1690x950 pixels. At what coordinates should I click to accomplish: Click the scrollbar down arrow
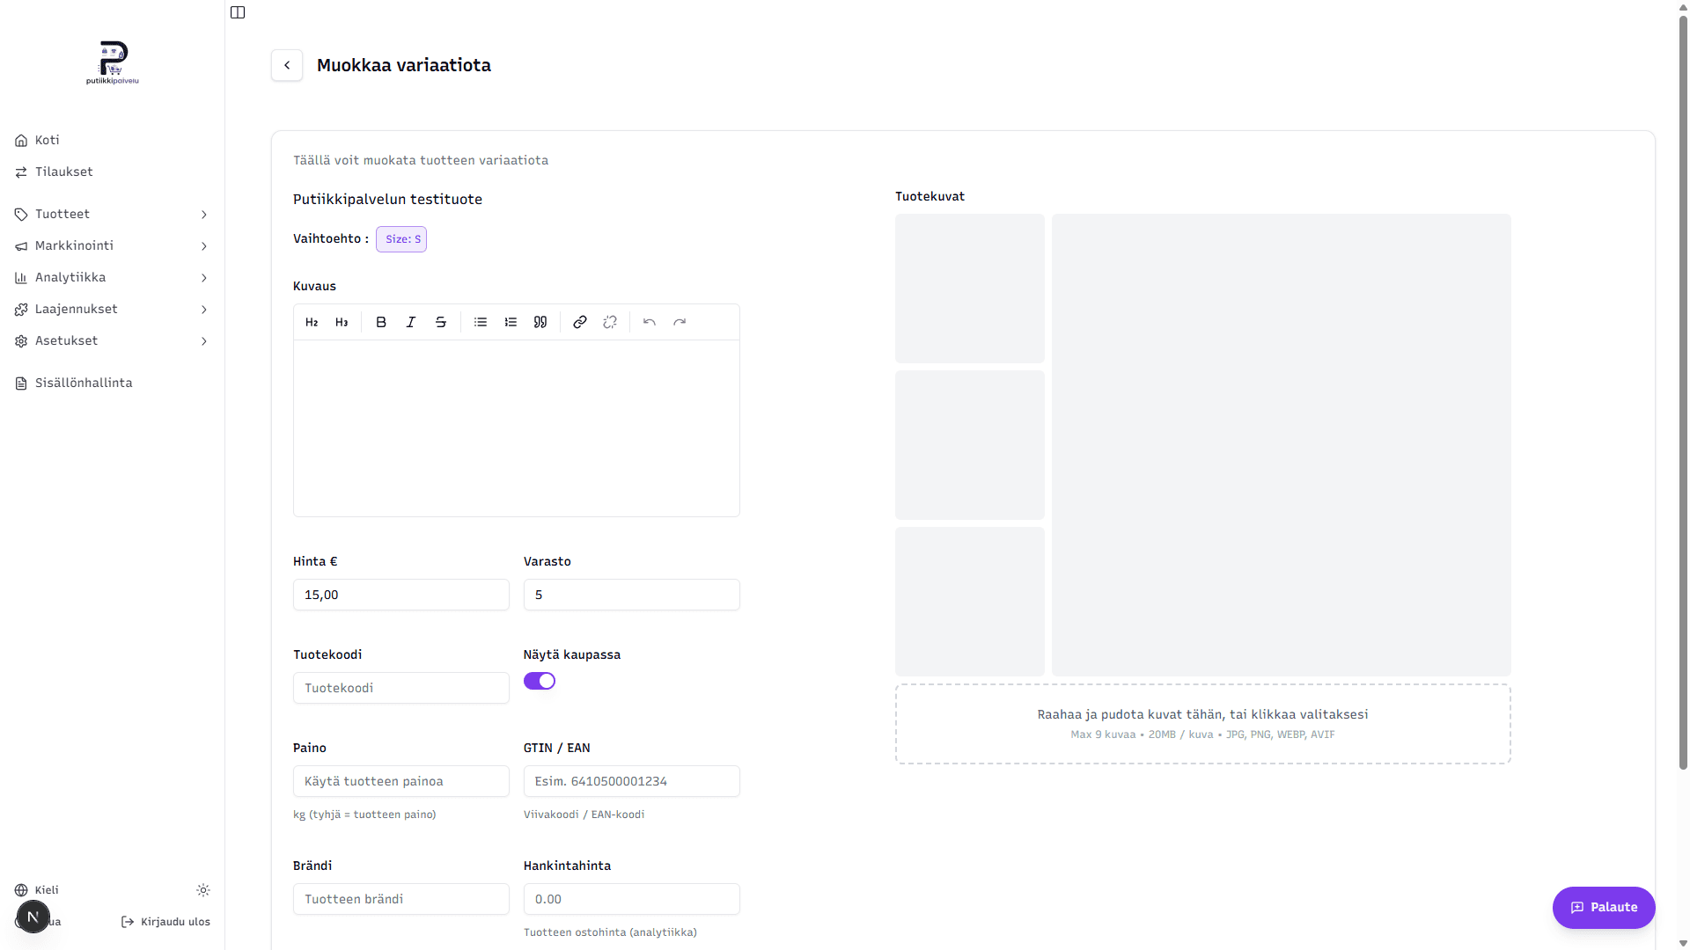(1683, 943)
